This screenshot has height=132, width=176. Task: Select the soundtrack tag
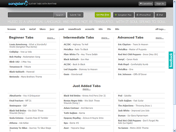(x=75, y=29)
